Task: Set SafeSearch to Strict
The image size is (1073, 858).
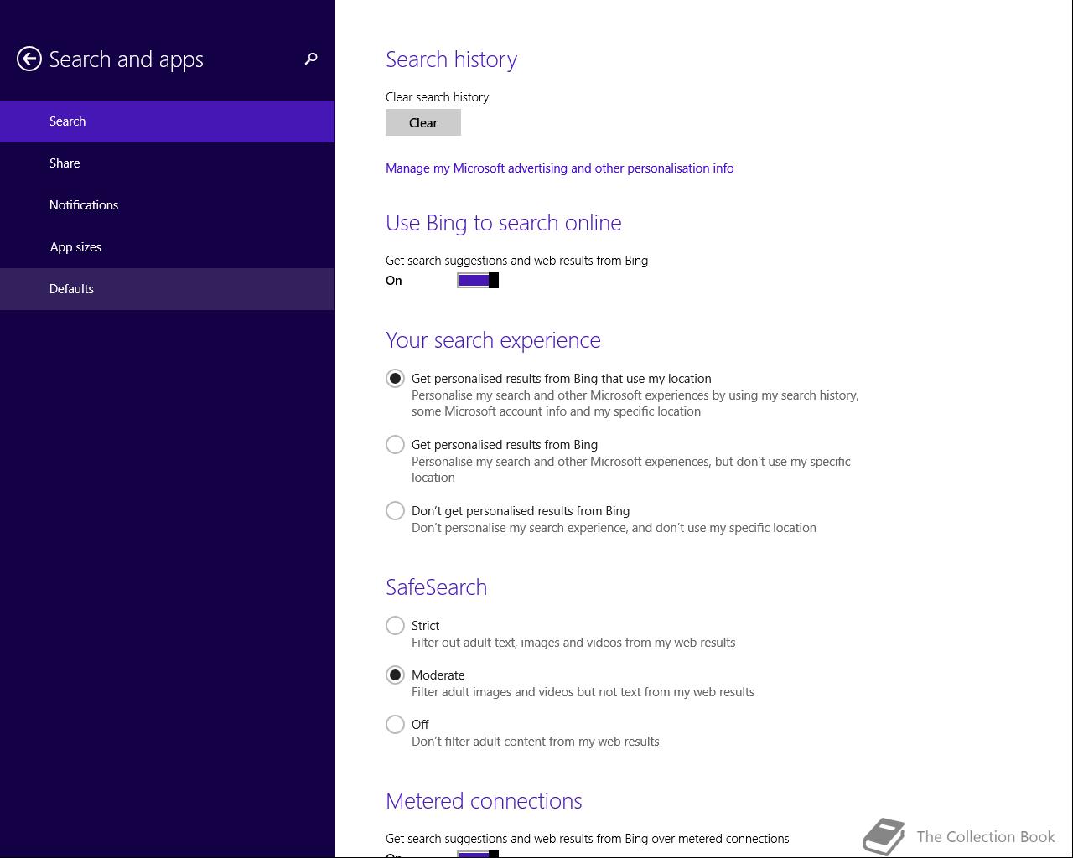Action: coord(395,626)
